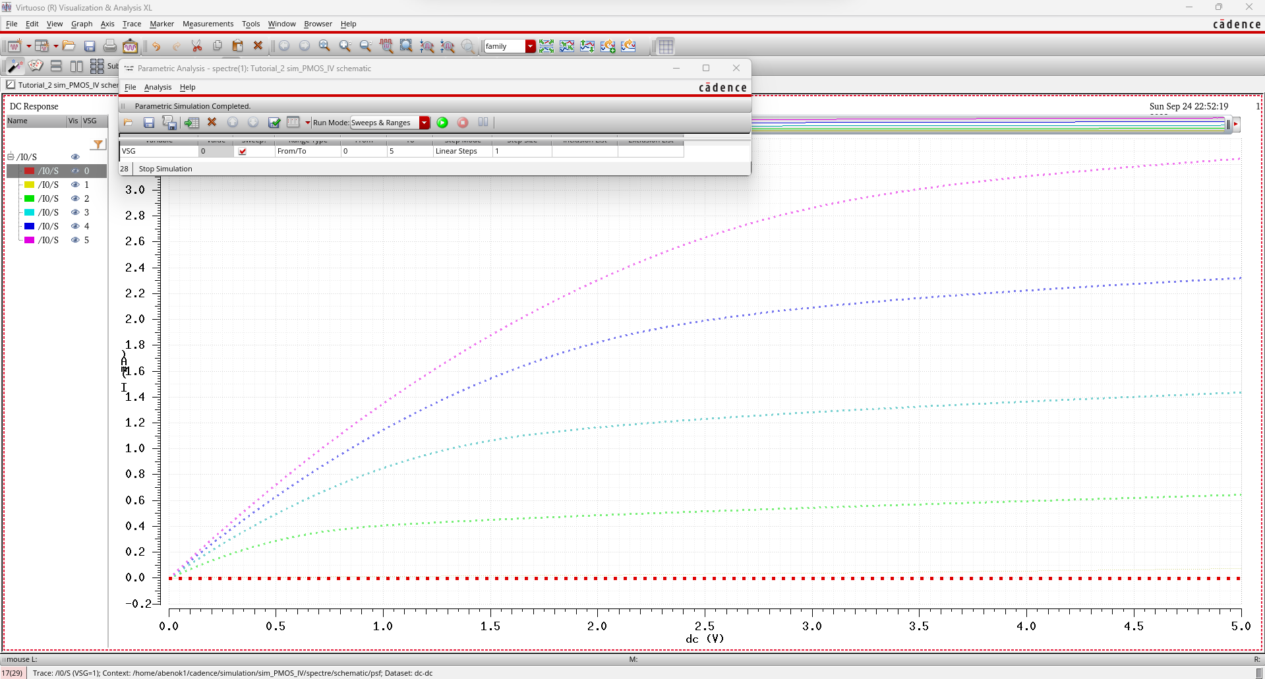
Task: Open the family plot mode dropdown
Action: 530,46
